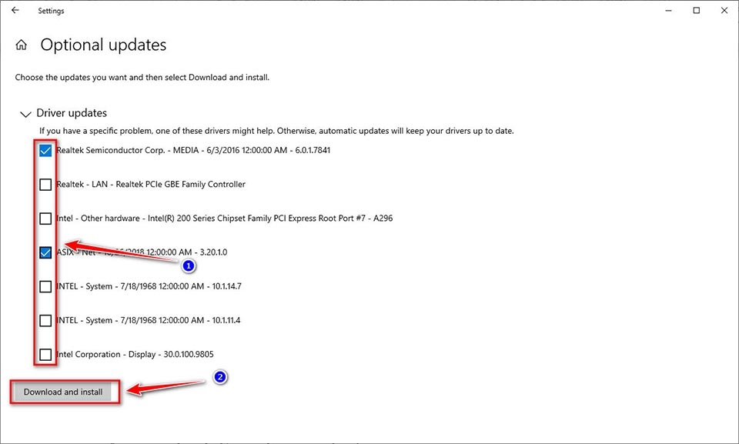The image size is (739, 444).
Task: Uncheck the ASIX Net 3.20.1.0 driver
Action: point(45,252)
